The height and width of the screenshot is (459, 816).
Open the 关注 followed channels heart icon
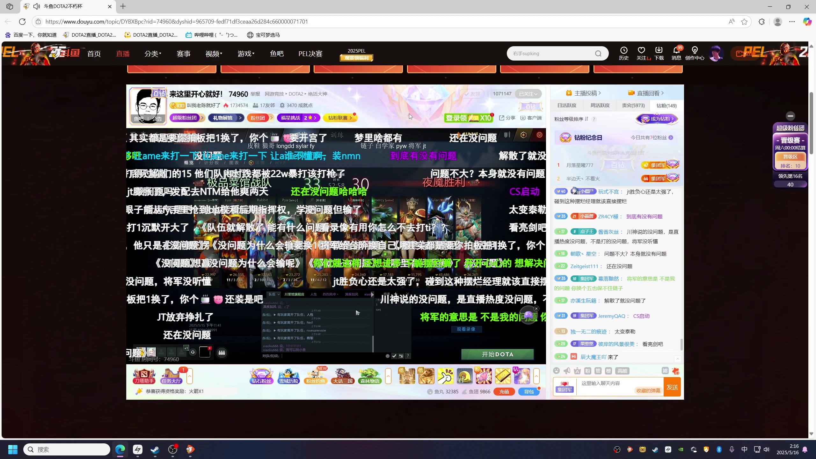[641, 53]
